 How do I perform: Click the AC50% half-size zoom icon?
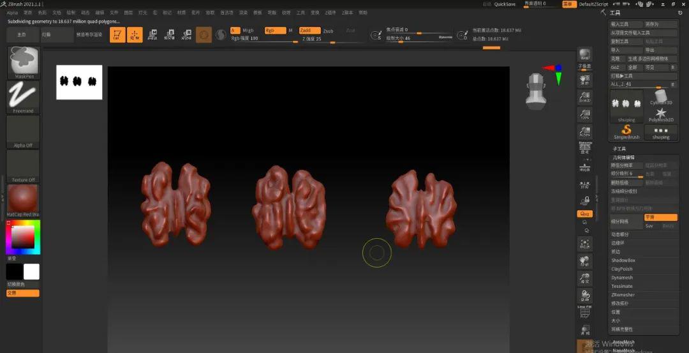pos(585,131)
